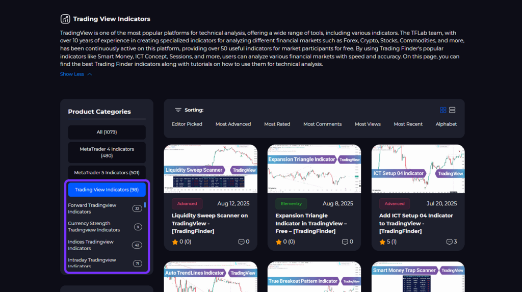Open MetaTrader 4 Indicators category

tap(107, 152)
